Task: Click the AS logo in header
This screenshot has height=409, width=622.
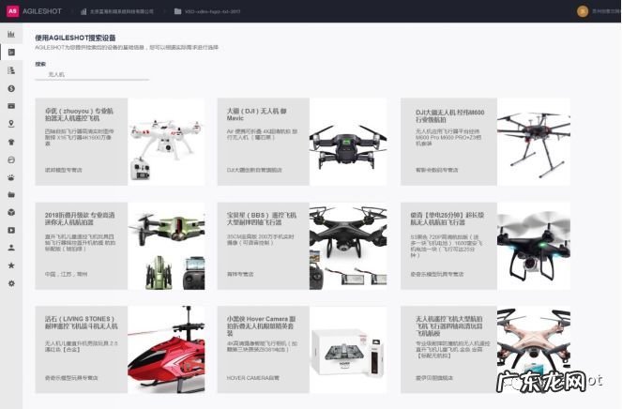Action: 12,11
